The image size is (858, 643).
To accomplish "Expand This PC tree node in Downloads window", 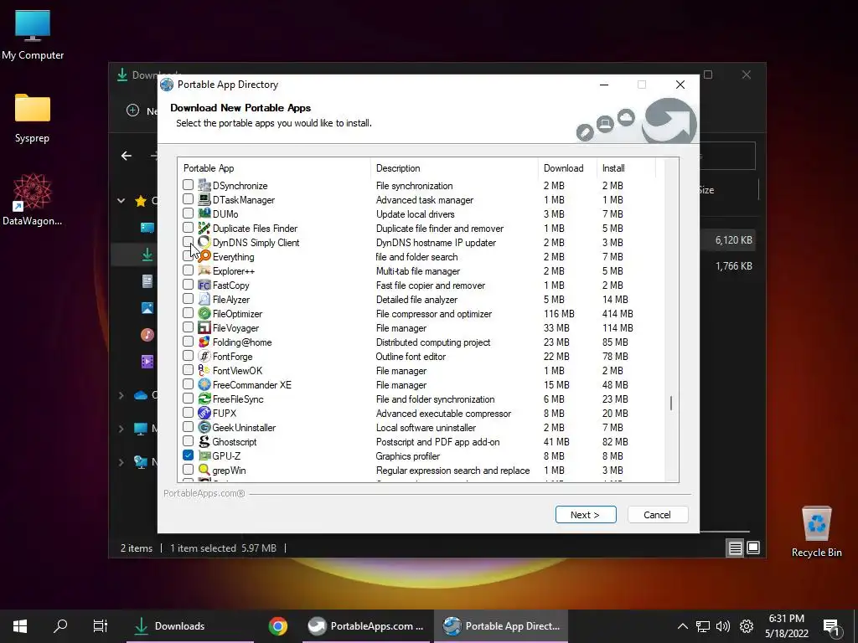I will (121, 429).
